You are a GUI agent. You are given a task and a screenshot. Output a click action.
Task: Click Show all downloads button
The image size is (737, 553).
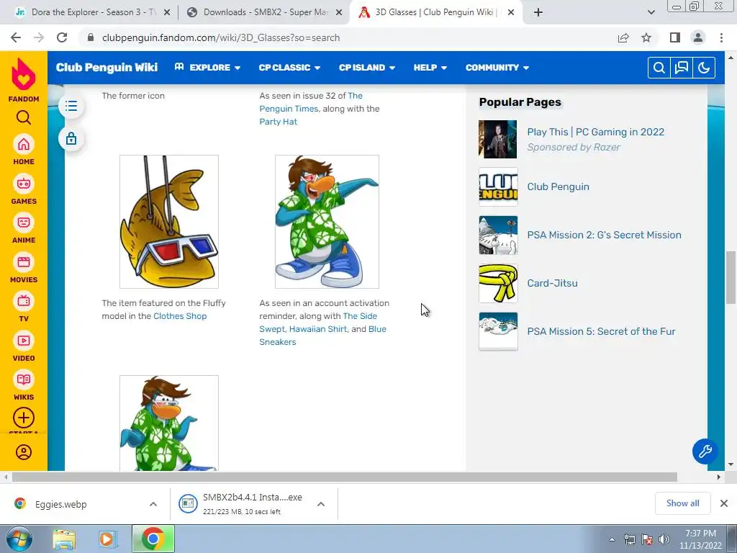(x=682, y=503)
